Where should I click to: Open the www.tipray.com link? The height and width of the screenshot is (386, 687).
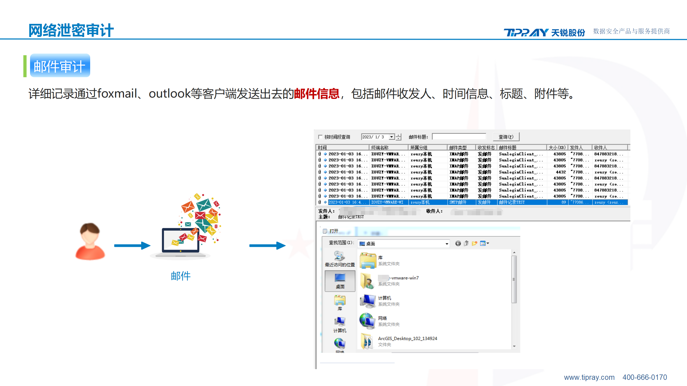tap(589, 377)
